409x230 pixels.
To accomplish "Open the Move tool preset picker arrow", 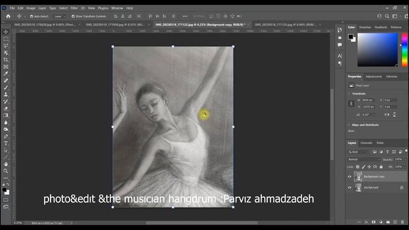I will [25, 16].
